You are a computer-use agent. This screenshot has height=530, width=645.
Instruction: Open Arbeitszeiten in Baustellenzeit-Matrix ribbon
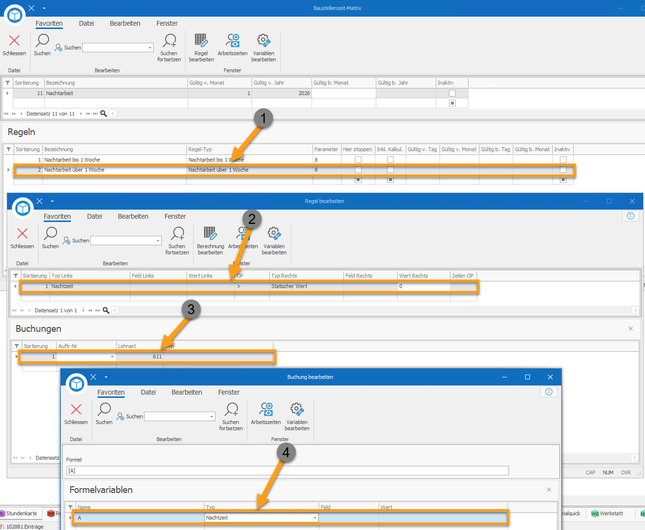point(233,45)
